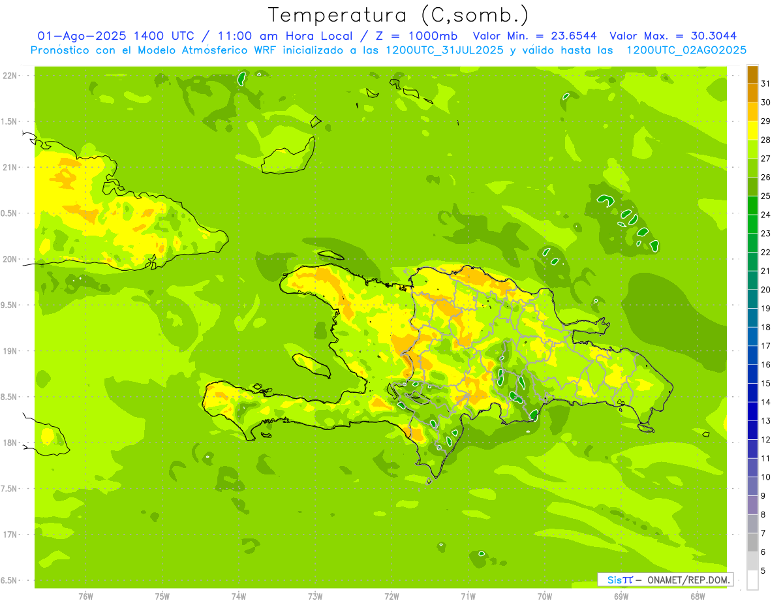Image resolution: width=783 pixels, height=605 pixels.
Task: Click the "22N" latitude label
Action: point(10,76)
